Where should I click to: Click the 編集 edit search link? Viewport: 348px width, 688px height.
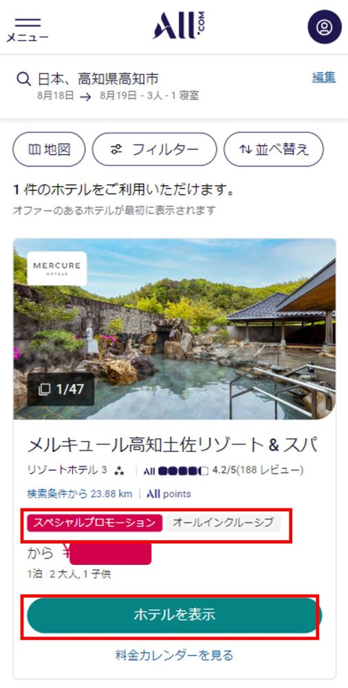pos(324,78)
